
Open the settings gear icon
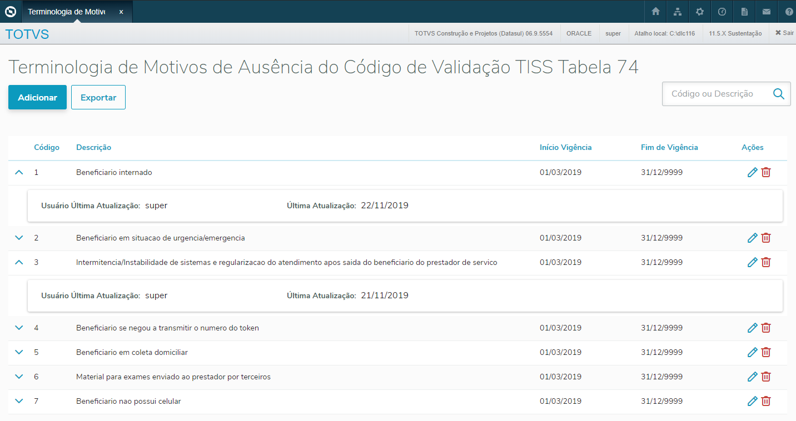tap(700, 11)
